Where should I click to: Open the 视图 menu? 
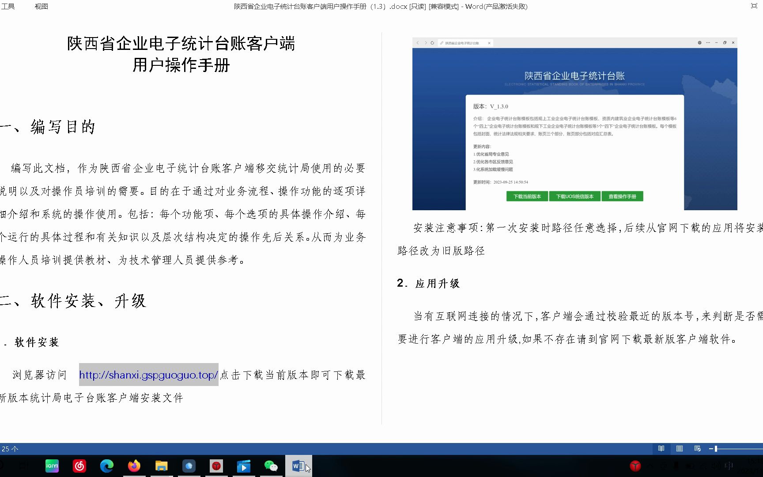(41, 6)
